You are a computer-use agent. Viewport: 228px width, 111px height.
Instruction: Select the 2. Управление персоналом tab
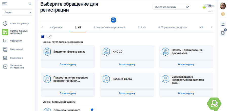coord(109,27)
